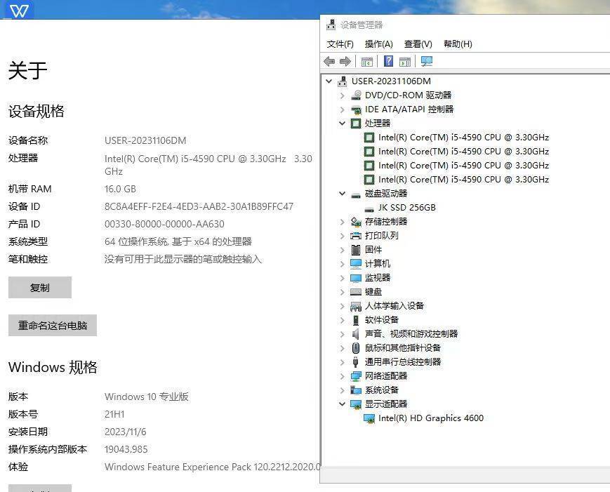The height and width of the screenshot is (492, 610).
Task: Click the 磁盘驱动器 disk drive icon
Action: click(356, 194)
